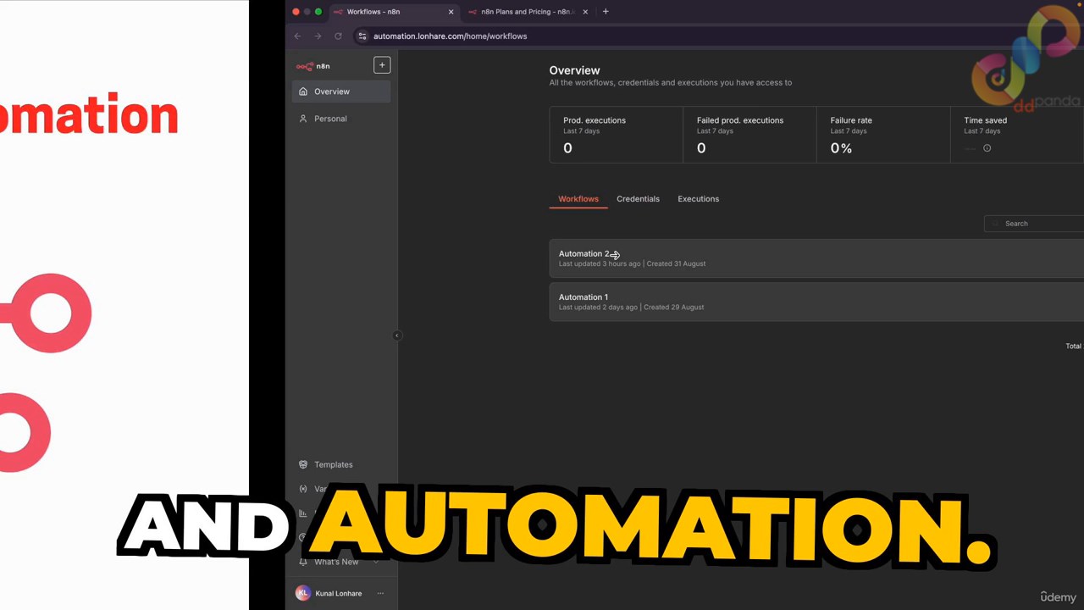Click the Failed prod. executions stat card

(x=749, y=135)
